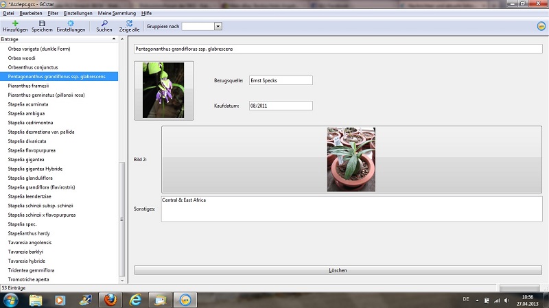Open the Windows Media Player taskbar icon
The width and height of the screenshot is (549, 308).
60,300
